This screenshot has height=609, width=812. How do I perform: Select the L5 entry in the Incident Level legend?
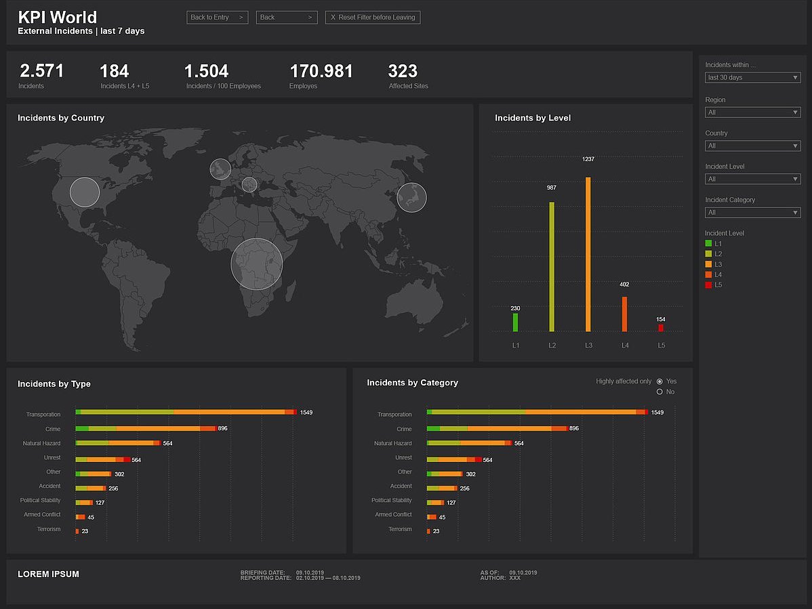(x=715, y=285)
